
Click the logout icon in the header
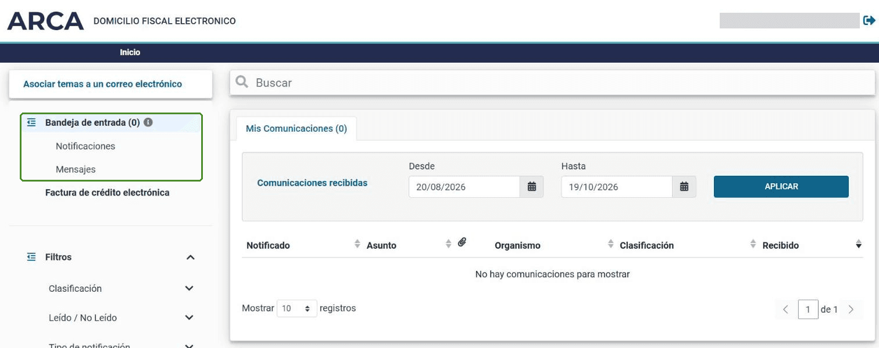(x=869, y=20)
